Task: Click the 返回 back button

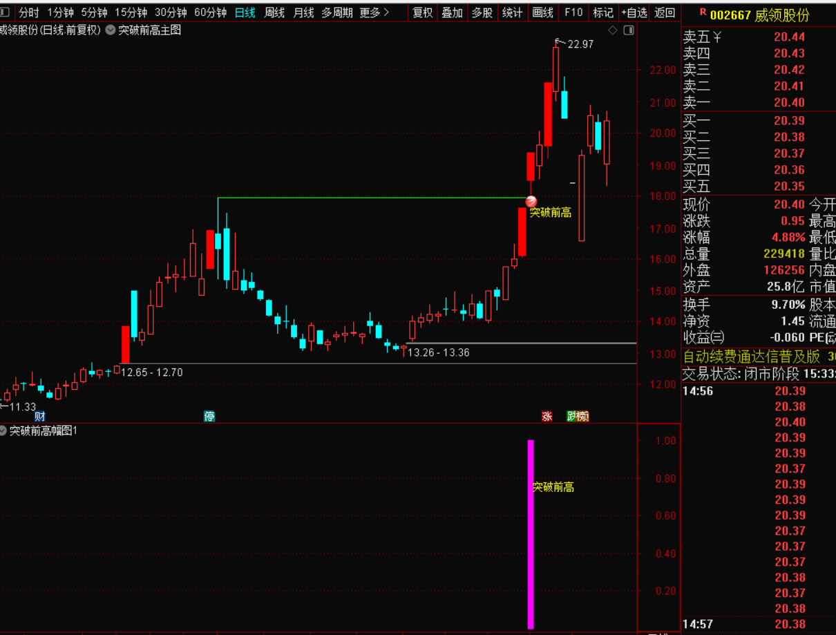Action: point(665,12)
